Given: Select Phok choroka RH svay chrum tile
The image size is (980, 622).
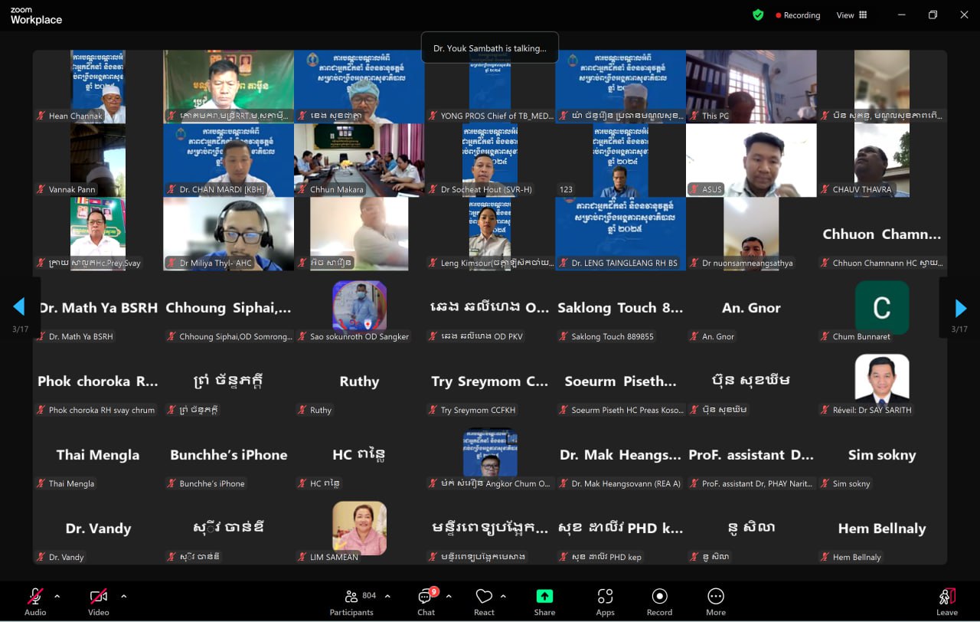Looking at the screenshot, I should click(x=98, y=381).
